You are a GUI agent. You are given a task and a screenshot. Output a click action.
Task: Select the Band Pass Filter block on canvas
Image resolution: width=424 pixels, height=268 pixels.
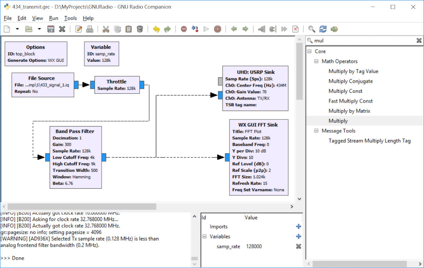pyautogui.click(x=76, y=157)
